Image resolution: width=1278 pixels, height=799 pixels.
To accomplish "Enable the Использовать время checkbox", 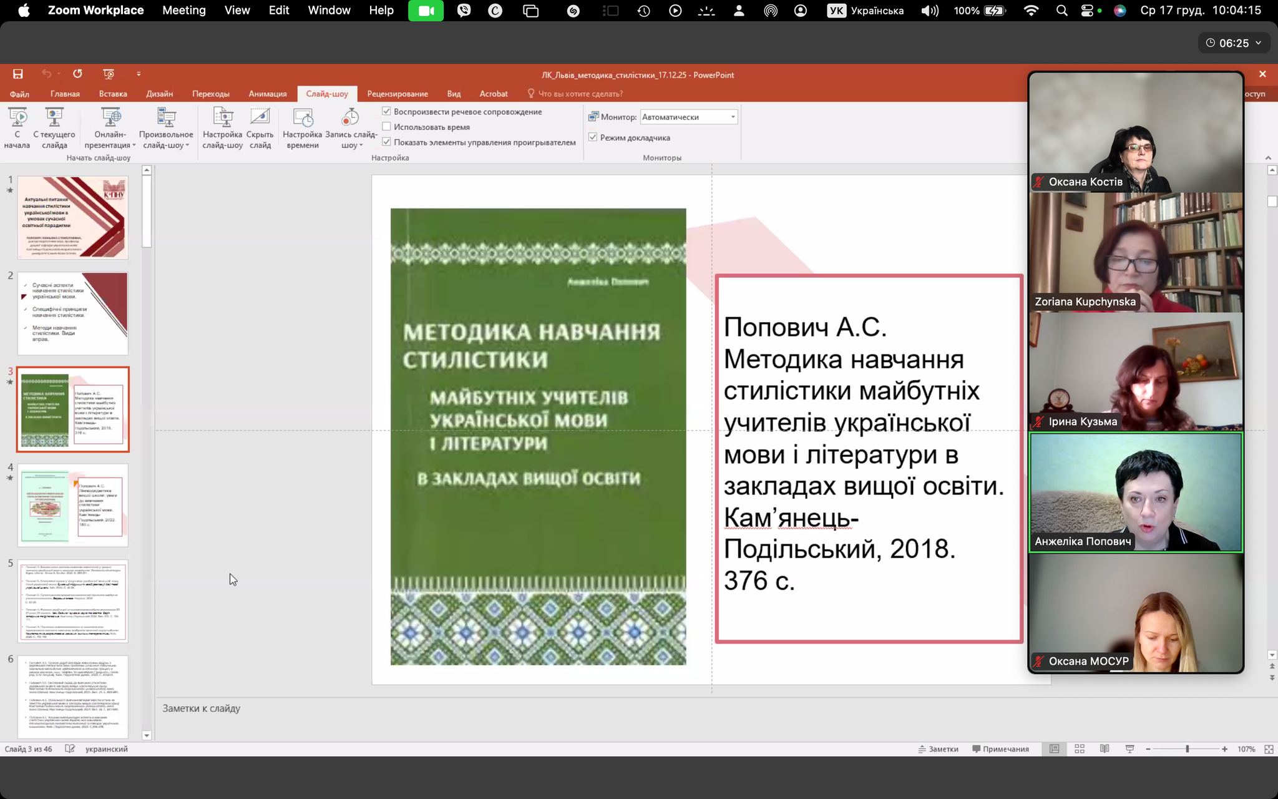I will (388, 126).
